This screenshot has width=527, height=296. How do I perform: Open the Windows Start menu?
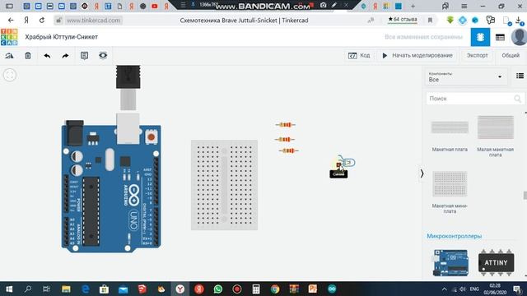point(9,289)
